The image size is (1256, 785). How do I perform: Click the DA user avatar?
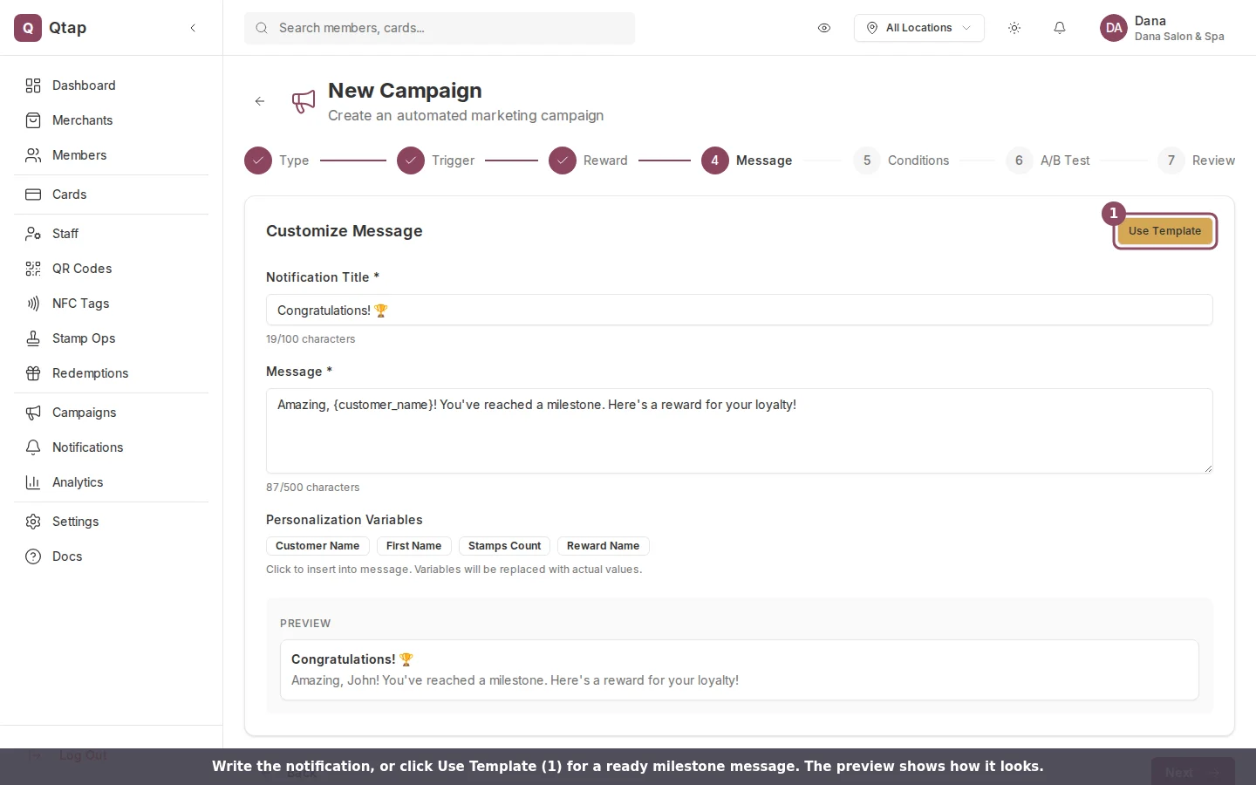point(1114,28)
